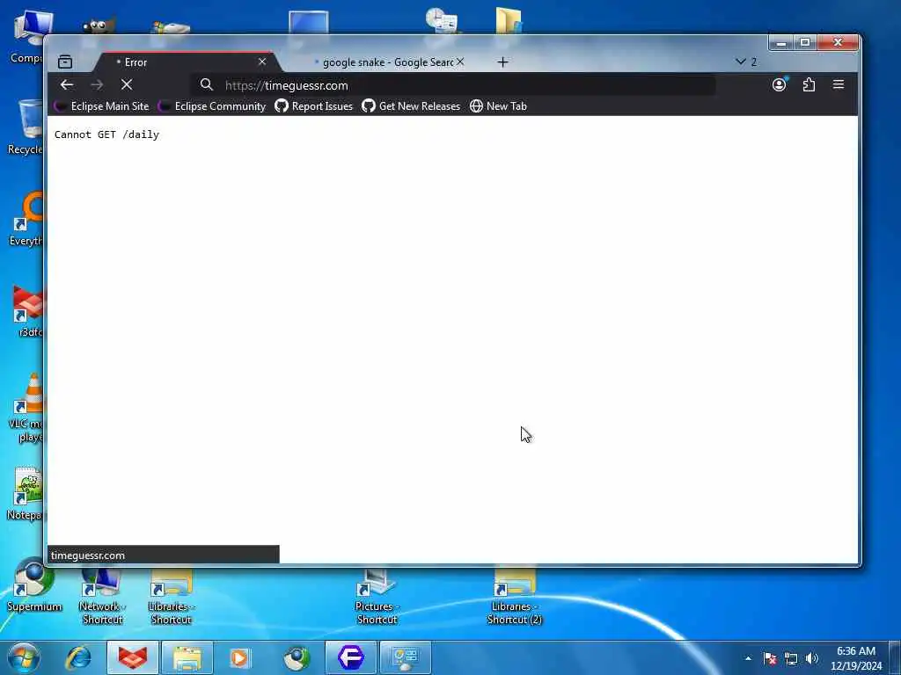Select the Notepad++ desktop shortcut
This screenshot has height=675, width=901.
(26, 494)
